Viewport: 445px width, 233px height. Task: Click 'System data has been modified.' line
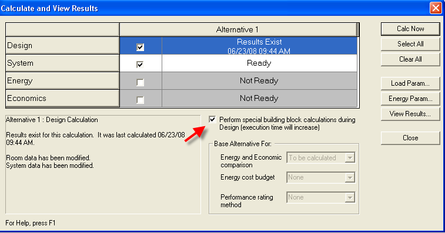(x=50, y=166)
